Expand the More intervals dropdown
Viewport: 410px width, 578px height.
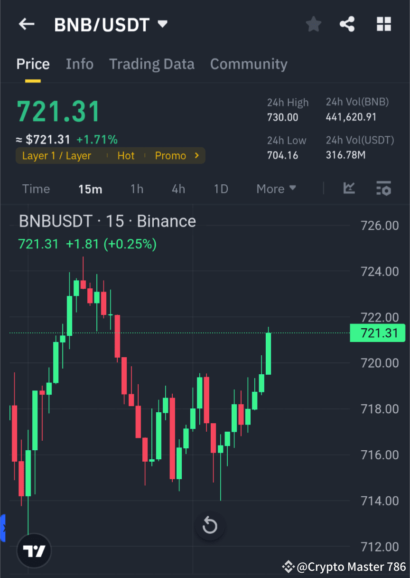click(x=276, y=189)
